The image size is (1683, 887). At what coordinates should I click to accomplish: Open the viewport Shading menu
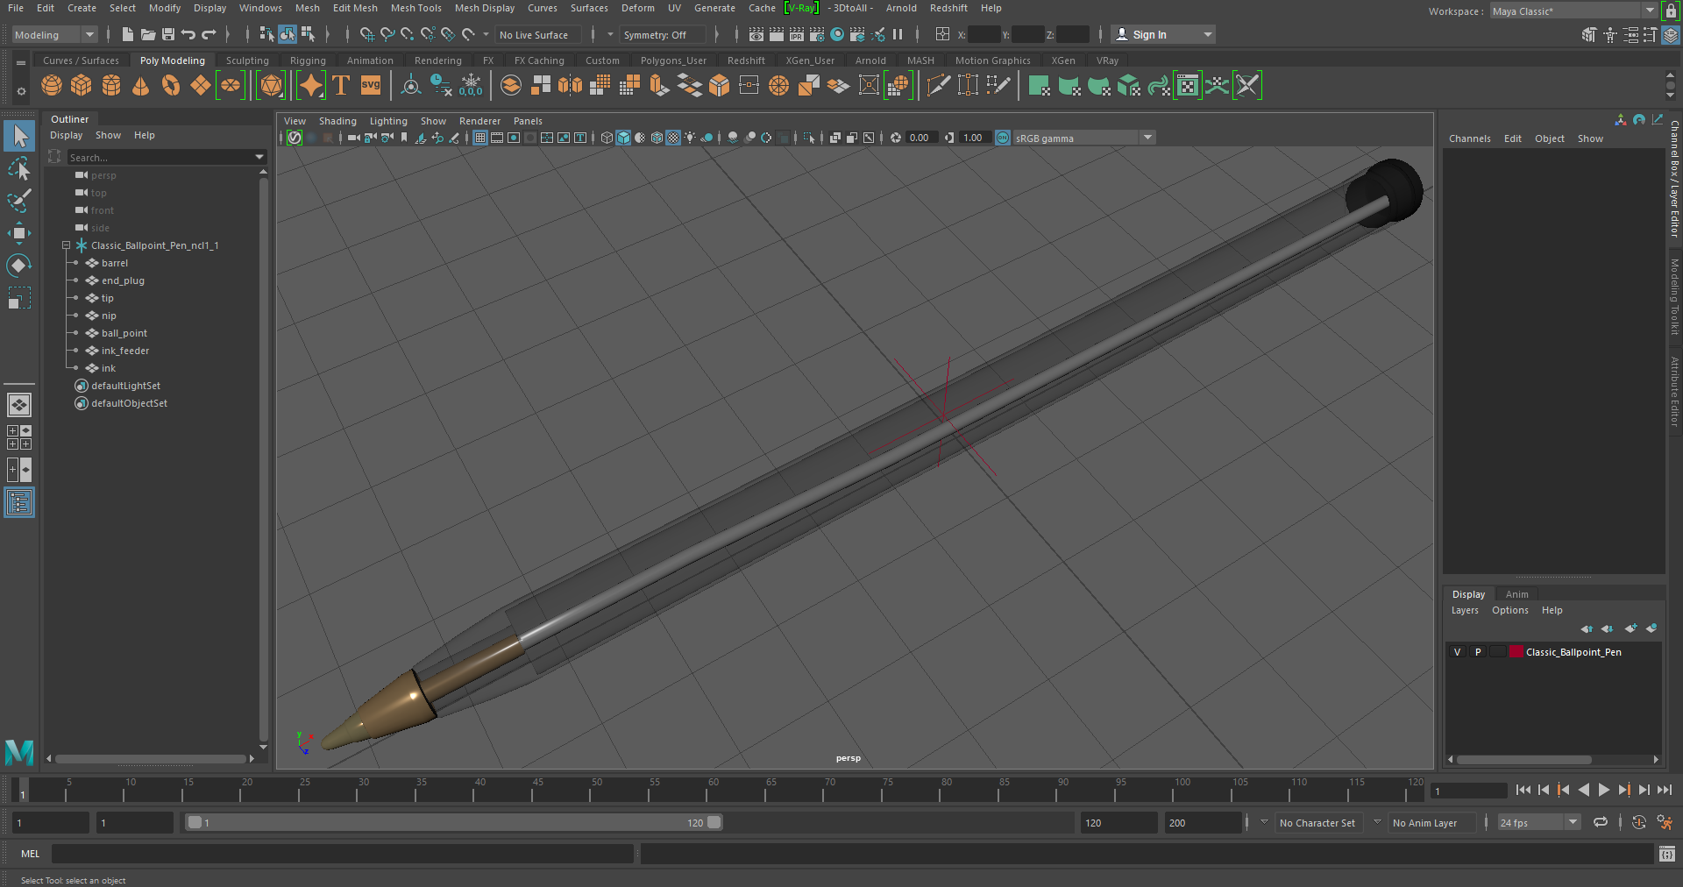337,121
